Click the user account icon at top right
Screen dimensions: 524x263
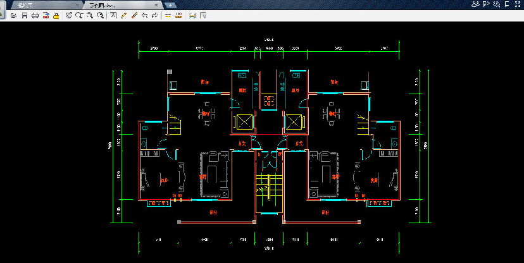(475, 4)
